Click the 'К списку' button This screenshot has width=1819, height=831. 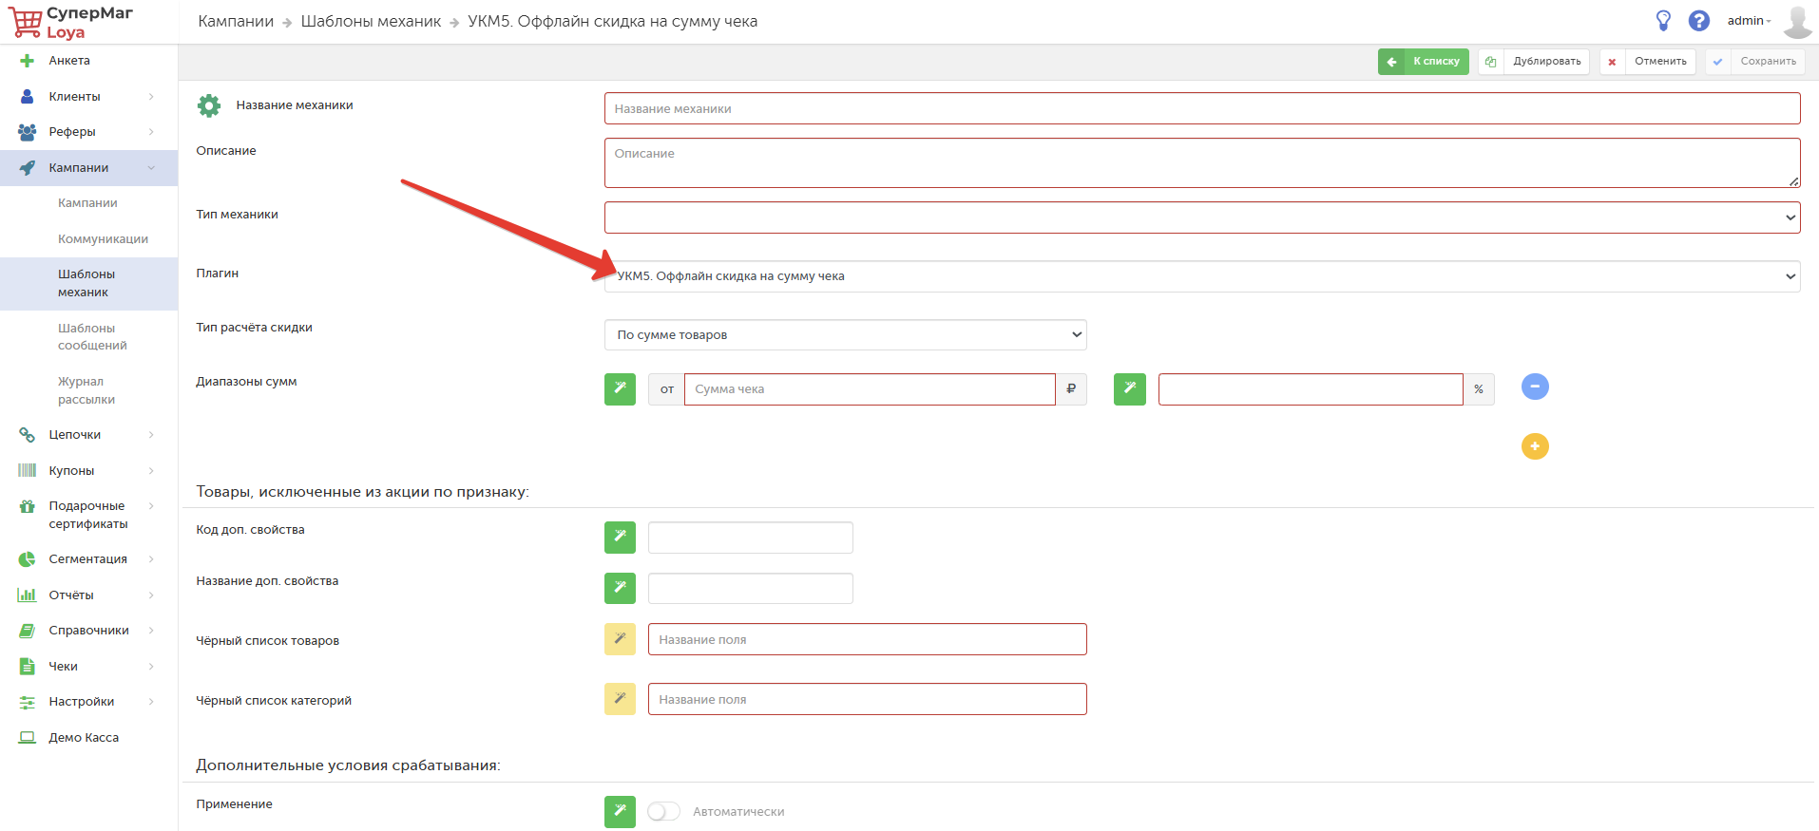(x=1424, y=62)
